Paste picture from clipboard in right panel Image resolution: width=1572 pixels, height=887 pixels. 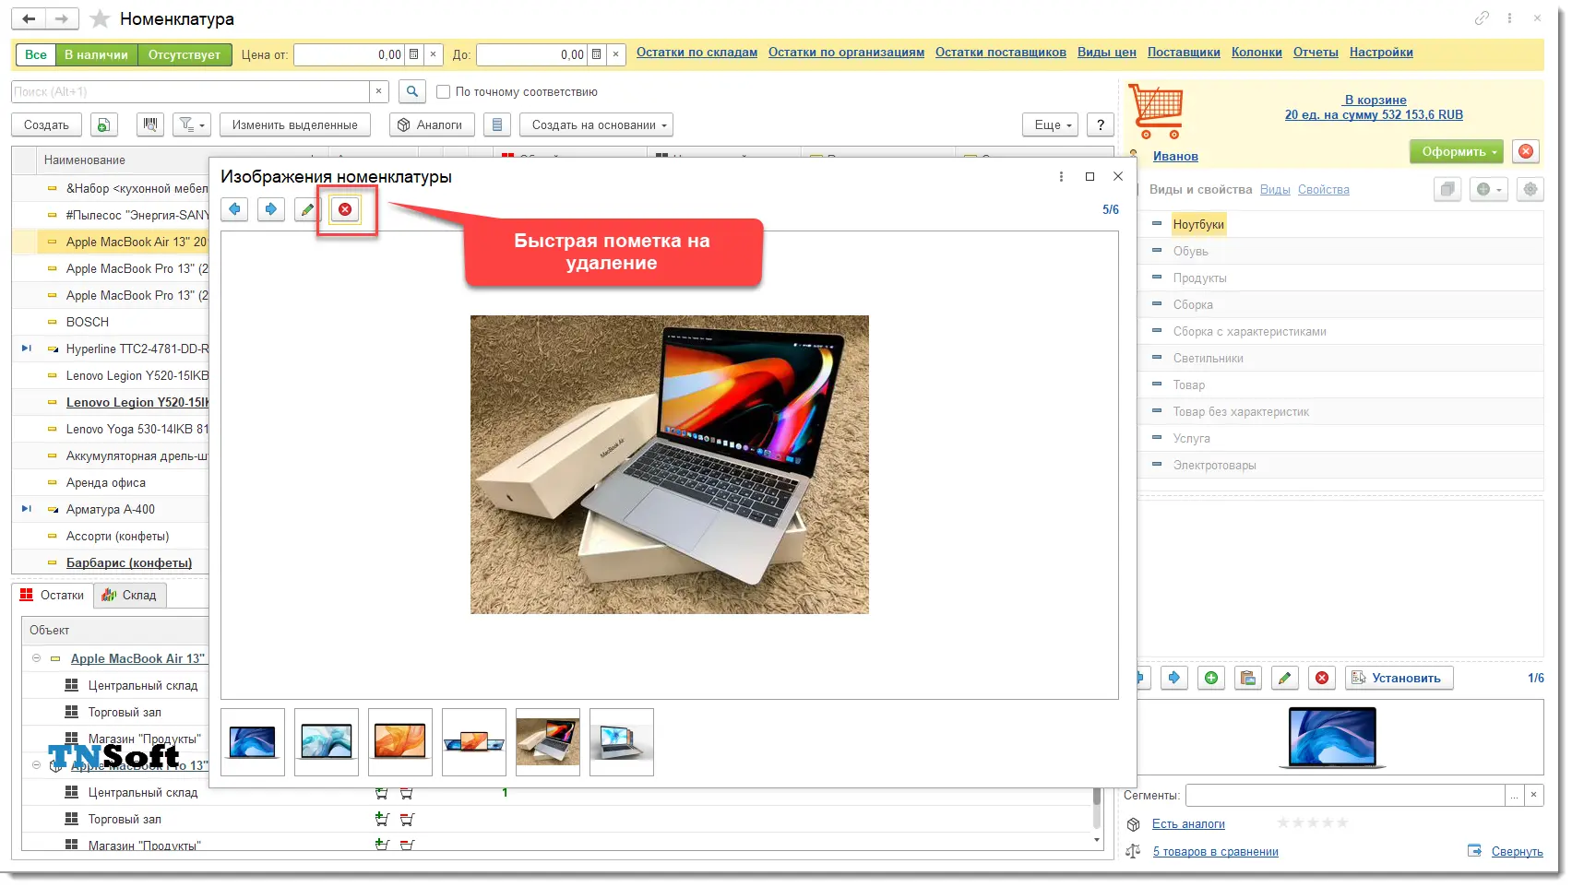tap(1248, 678)
